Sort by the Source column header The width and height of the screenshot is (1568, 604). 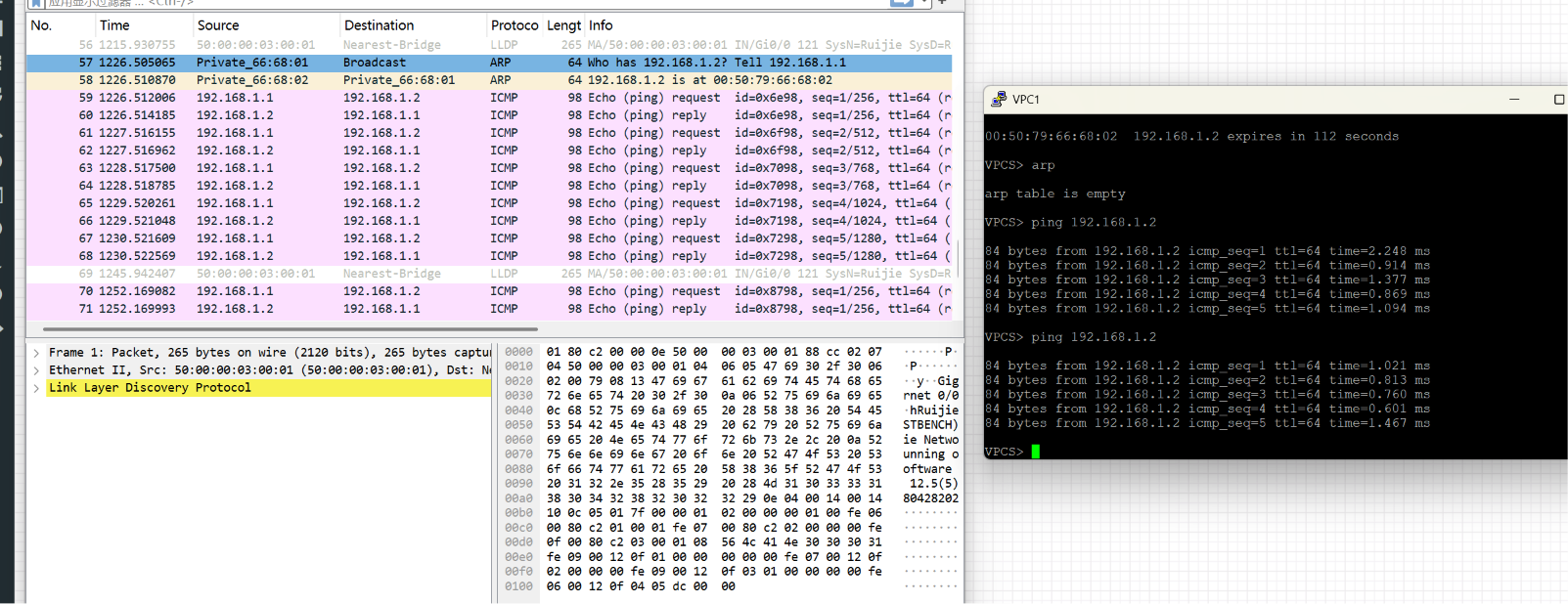click(266, 25)
